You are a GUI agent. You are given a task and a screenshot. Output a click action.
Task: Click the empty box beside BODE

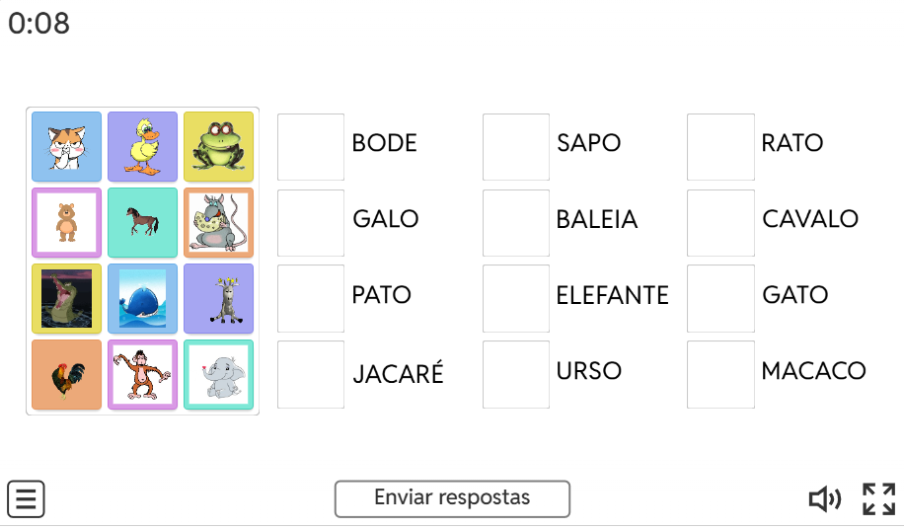pyautogui.click(x=311, y=147)
